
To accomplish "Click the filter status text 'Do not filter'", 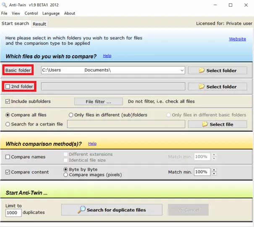I will pyautogui.click(x=161, y=101).
